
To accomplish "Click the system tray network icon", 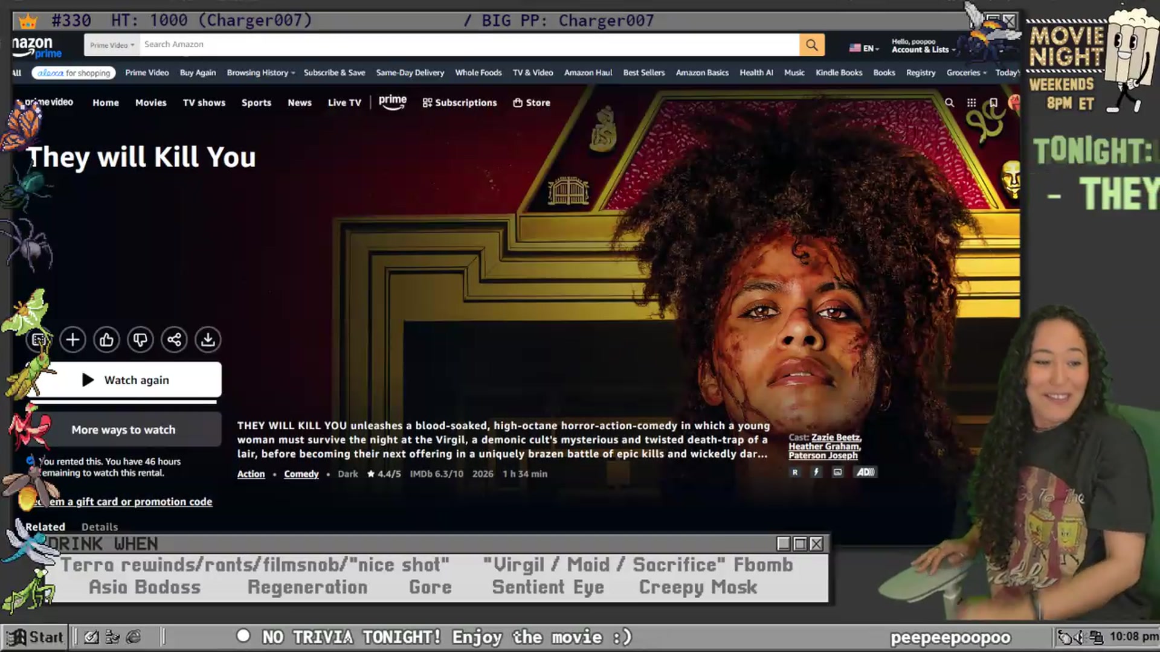I will point(1097,637).
